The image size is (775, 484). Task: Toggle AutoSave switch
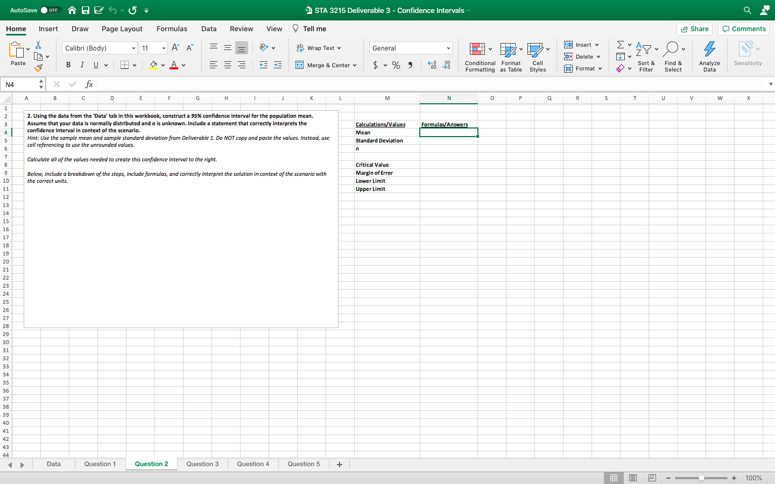[x=51, y=10]
